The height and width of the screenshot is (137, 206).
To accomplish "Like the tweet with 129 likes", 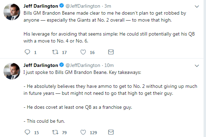I will pyautogui.click(x=83, y=132).
